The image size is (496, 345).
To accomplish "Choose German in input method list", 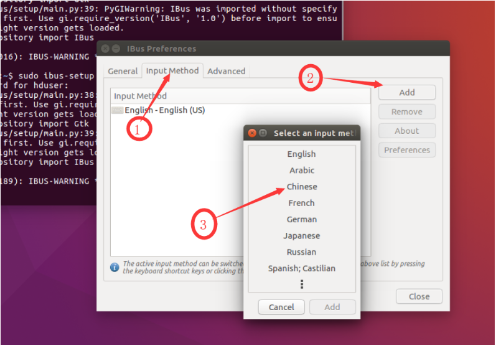I will tap(301, 220).
